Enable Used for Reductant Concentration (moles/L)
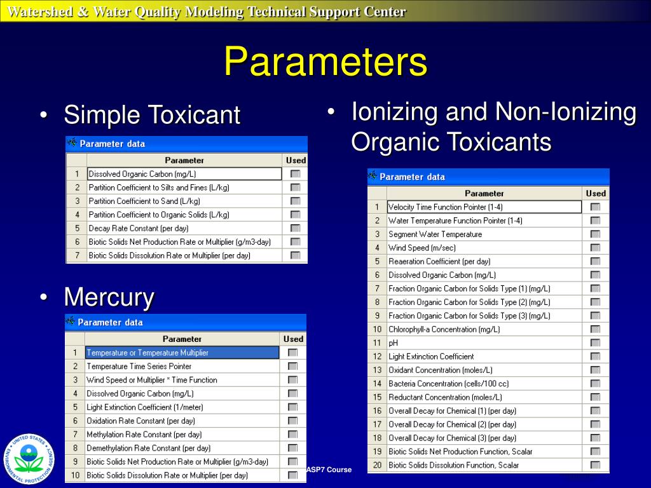 595,397
